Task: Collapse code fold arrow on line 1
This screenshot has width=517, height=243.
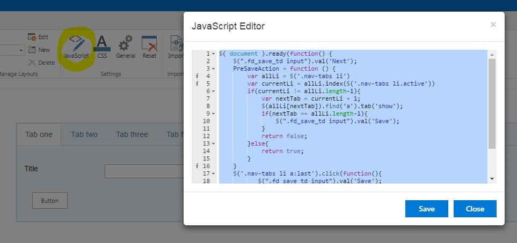Action: [214, 54]
